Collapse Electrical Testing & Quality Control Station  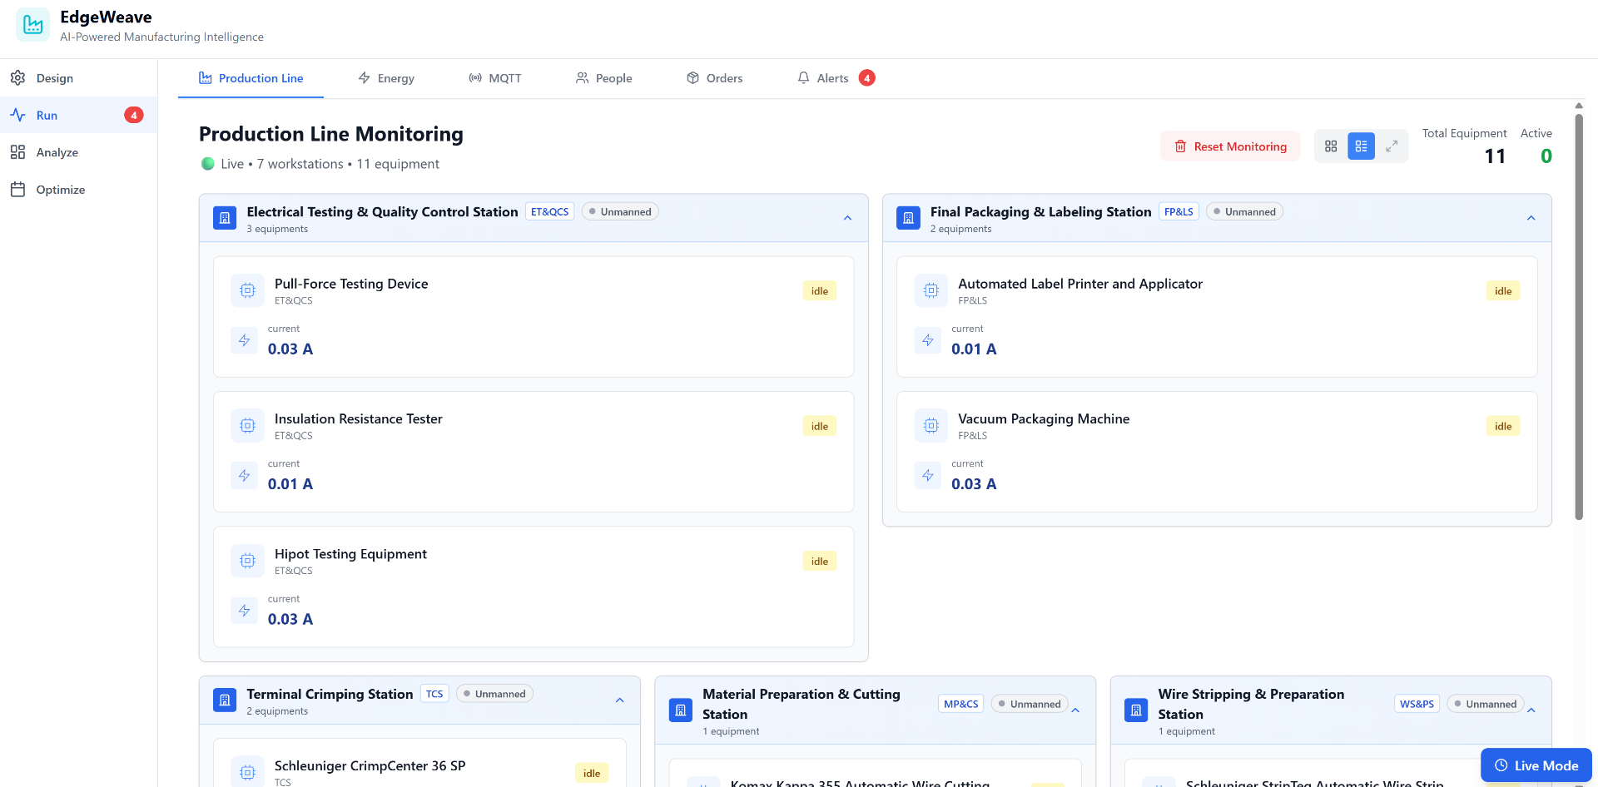pos(847,218)
